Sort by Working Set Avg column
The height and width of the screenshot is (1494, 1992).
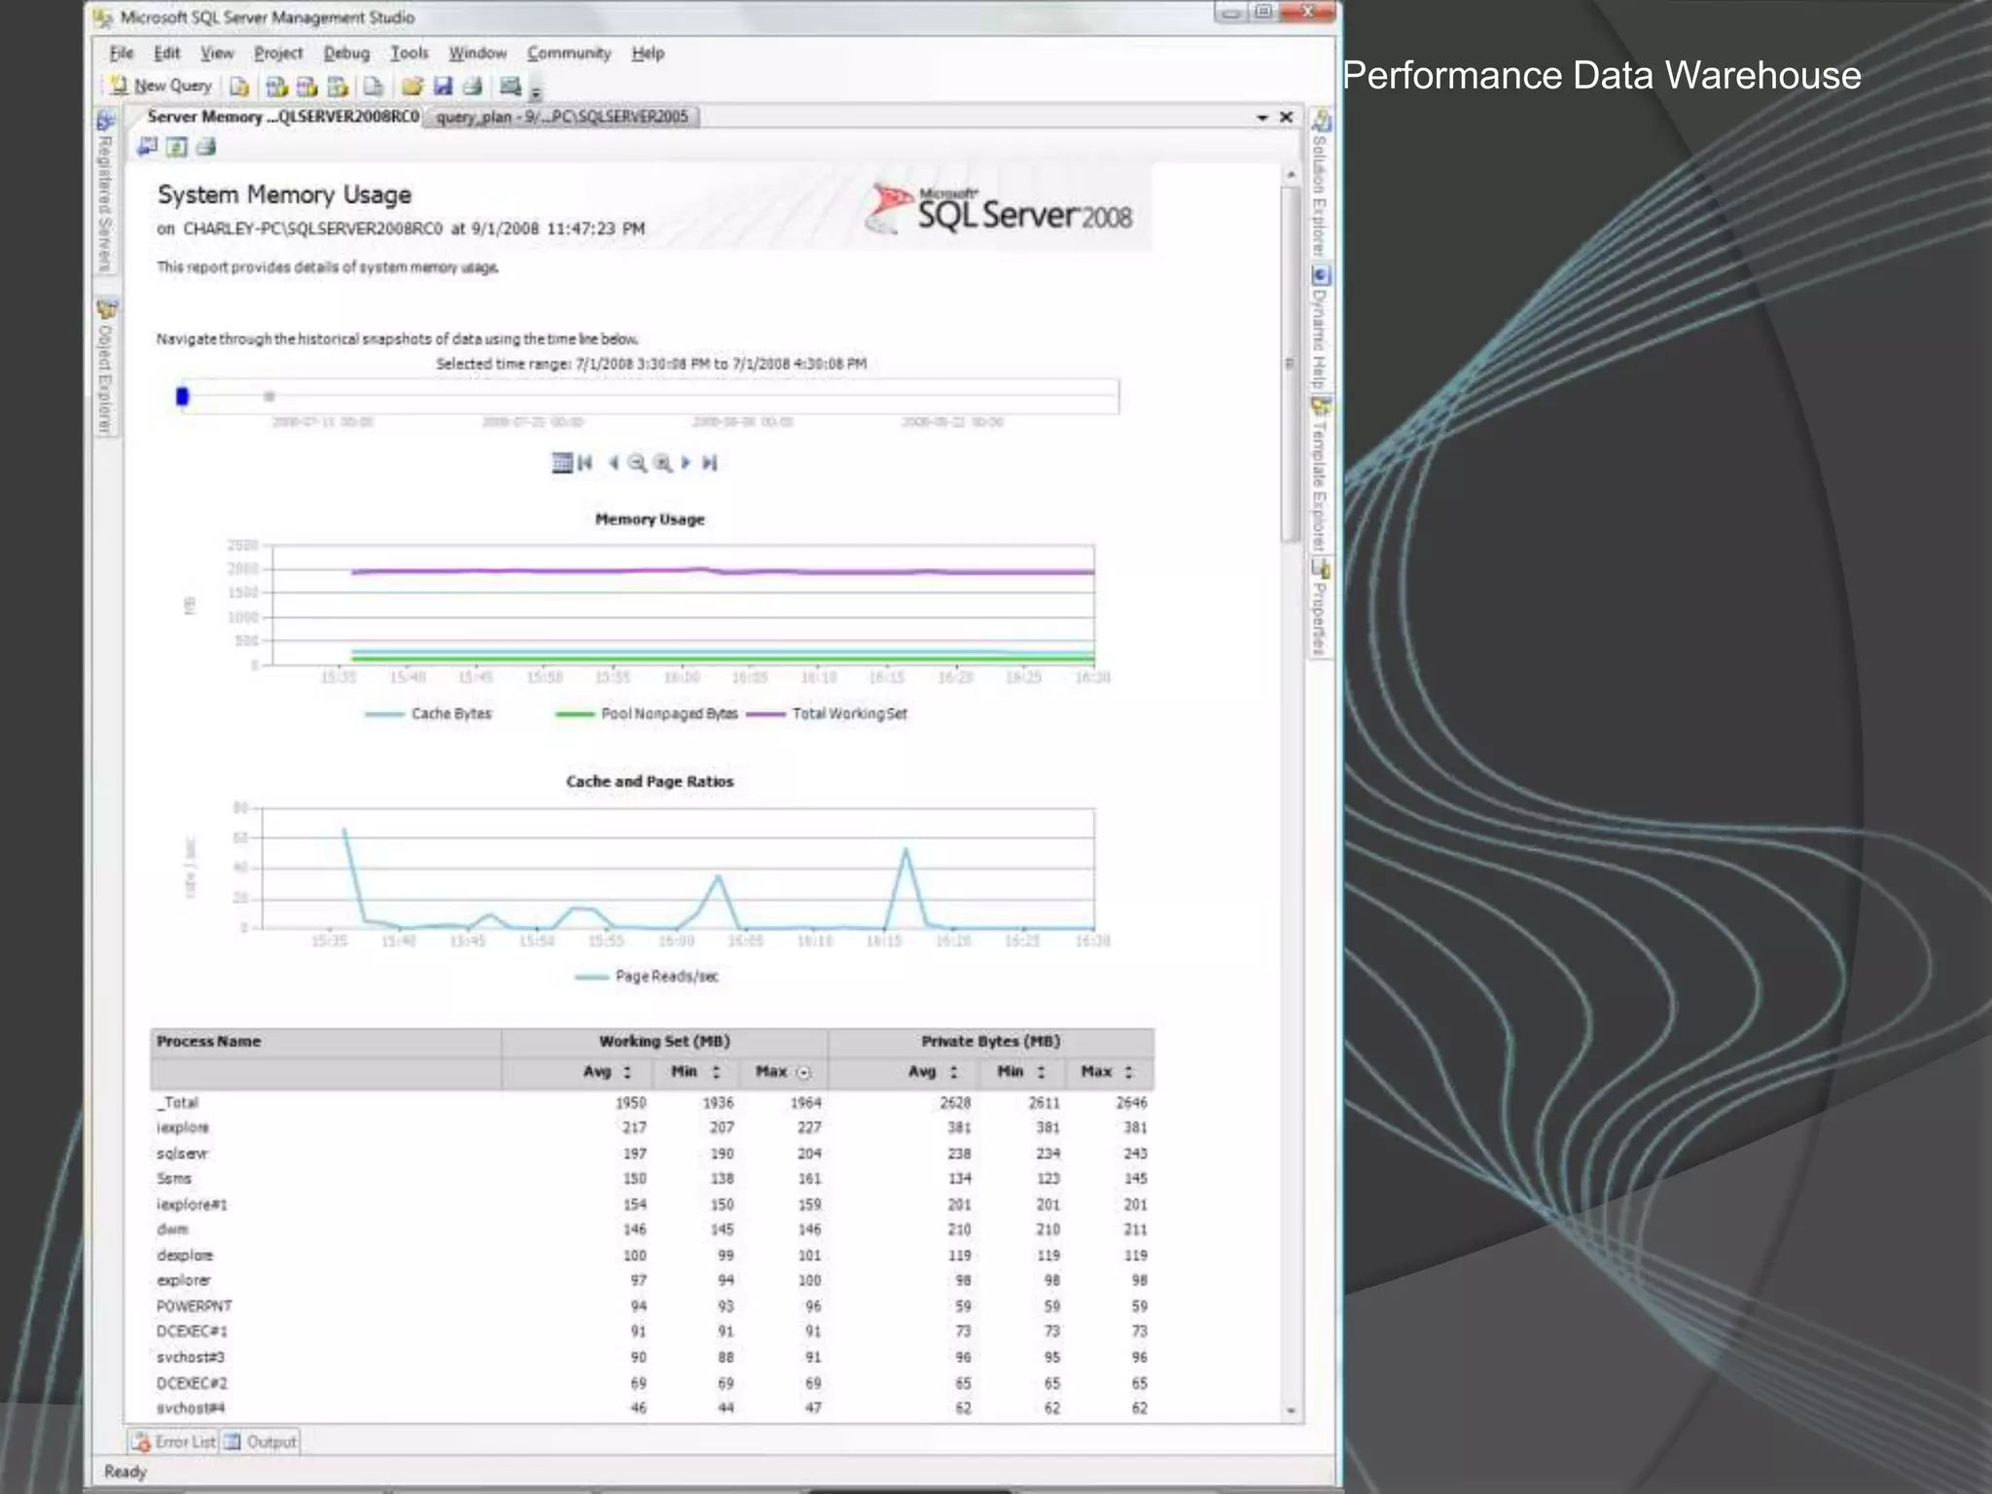pyautogui.click(x=627, y=1072)
